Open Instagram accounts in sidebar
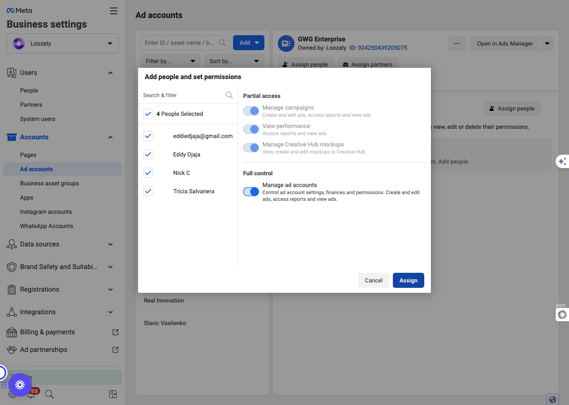569x405 pixels. (x=46, y=212)
